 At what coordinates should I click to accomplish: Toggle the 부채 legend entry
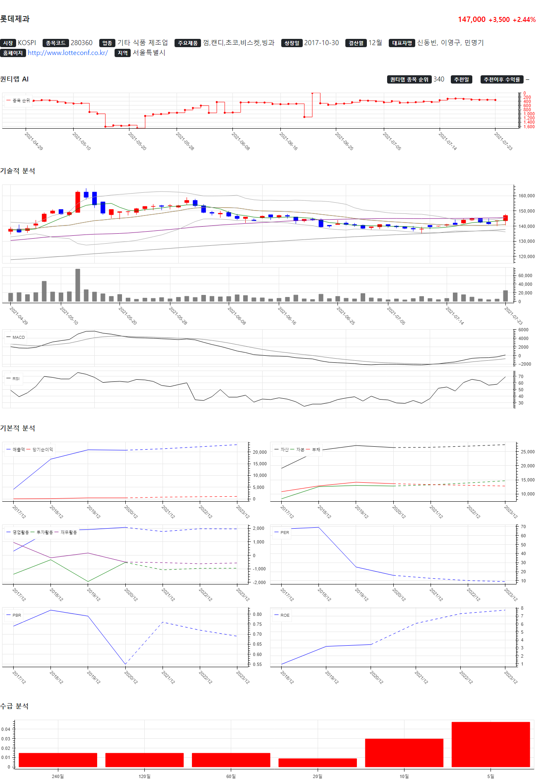tap(313, 450)
